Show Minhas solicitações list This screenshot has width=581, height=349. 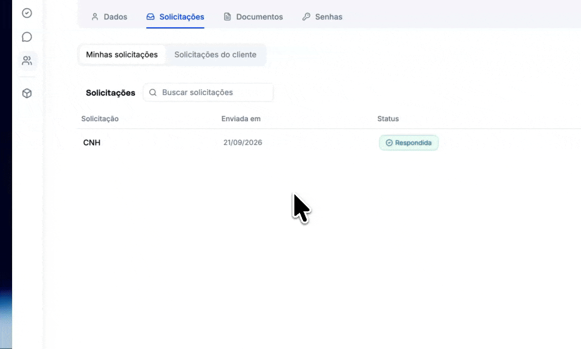[122, 55]
